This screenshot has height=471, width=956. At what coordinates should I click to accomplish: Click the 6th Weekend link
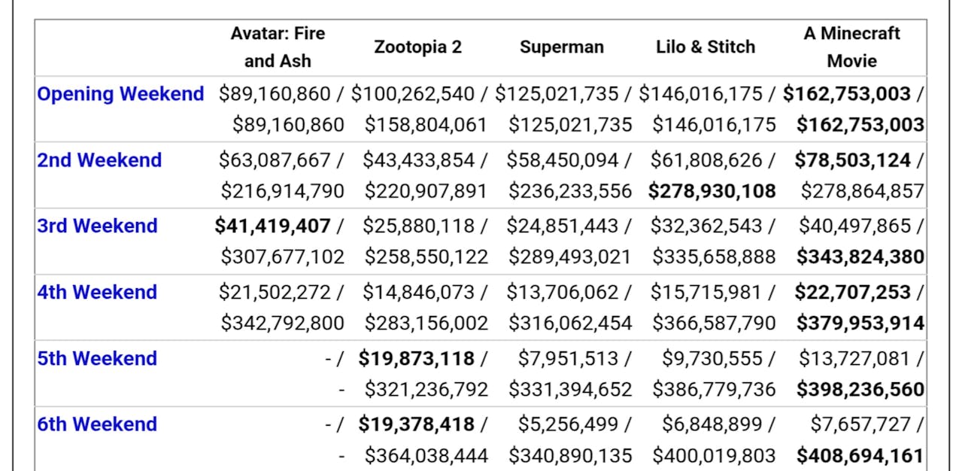97,424
